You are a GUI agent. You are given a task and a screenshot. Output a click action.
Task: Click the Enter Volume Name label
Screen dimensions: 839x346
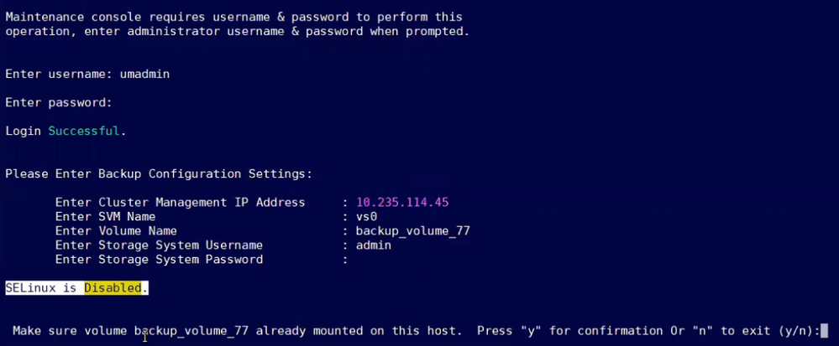pyautogui.click(x=115, y=230)
